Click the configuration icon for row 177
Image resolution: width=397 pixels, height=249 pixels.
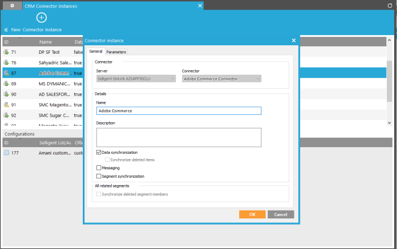[x=6, y=153]
